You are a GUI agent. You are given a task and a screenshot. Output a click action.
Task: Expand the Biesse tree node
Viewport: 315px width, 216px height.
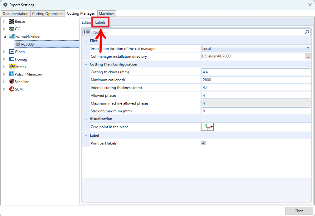pyautogui.click(x=4, y=21)
